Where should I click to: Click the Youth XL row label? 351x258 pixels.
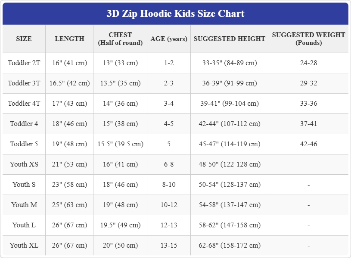[24, 245]
